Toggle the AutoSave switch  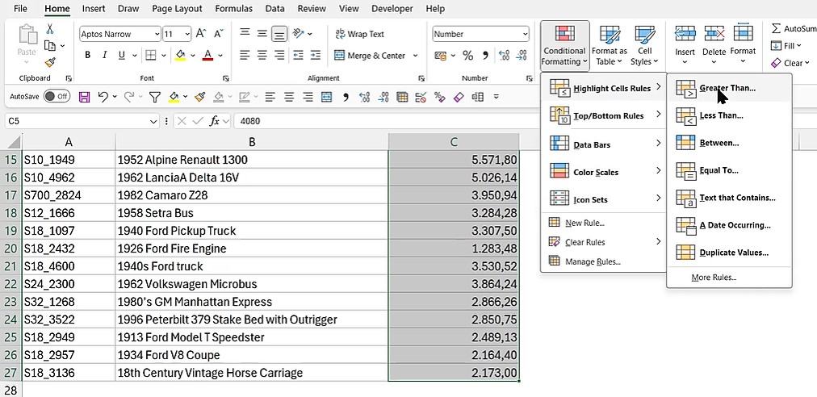pos(57,96)
